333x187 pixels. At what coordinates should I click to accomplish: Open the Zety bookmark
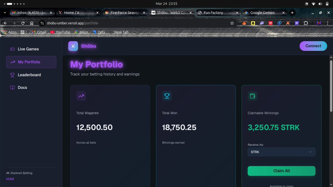[x=99, y=32]
